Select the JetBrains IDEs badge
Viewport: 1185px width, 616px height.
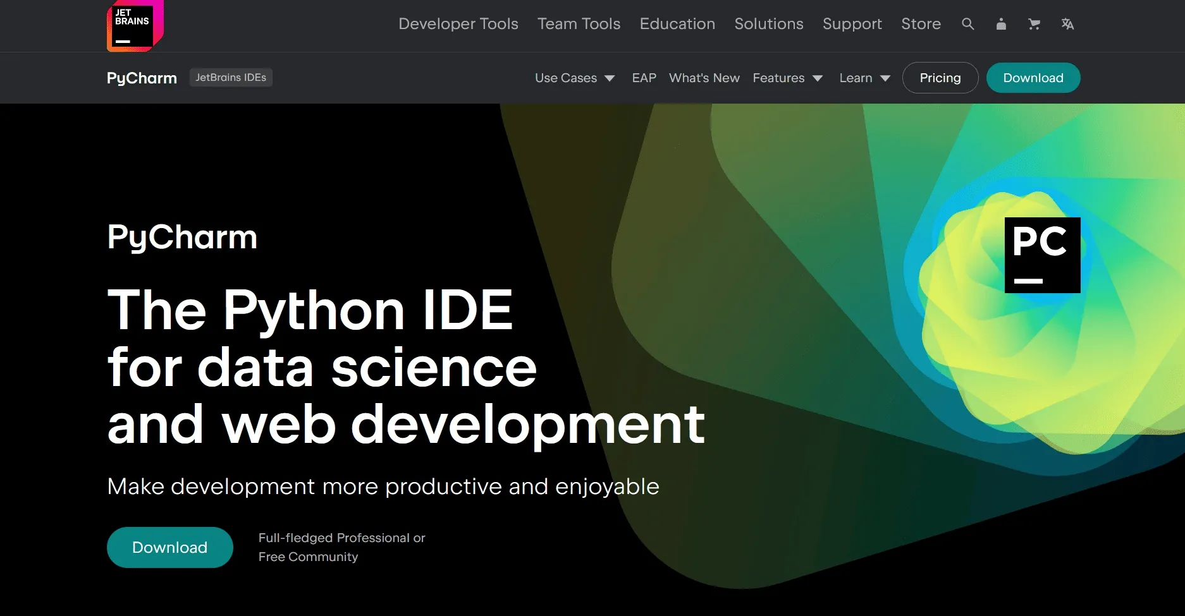231,77
